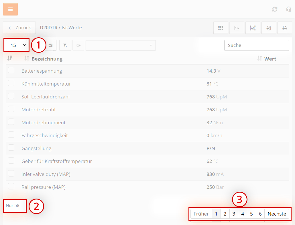Click the fullscreen frame icon

[x=253, y=28]
